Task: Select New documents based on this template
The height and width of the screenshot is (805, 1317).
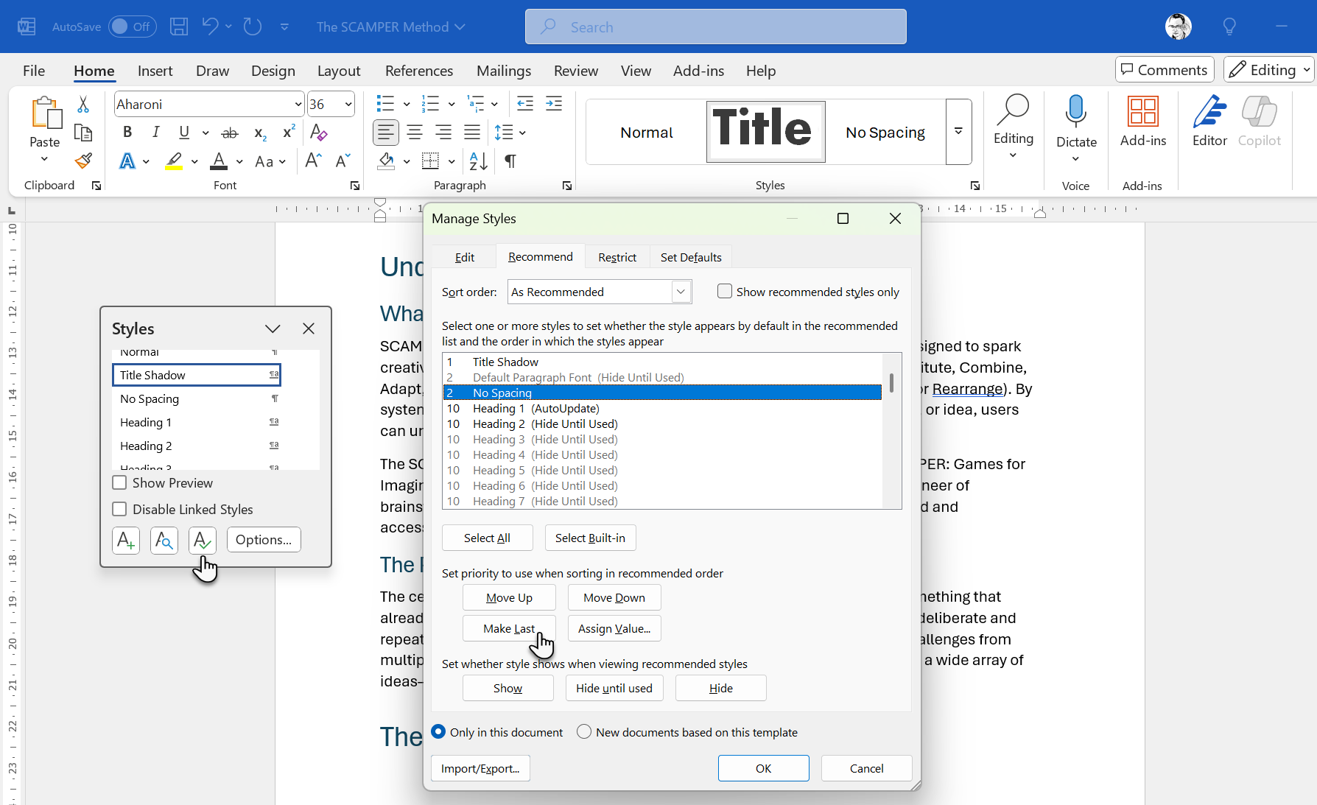Action: click(x=584, y=732)
